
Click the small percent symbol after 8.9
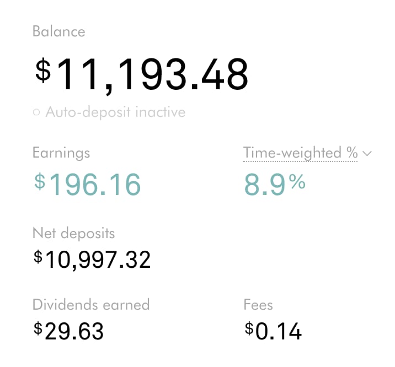[297, 182]
